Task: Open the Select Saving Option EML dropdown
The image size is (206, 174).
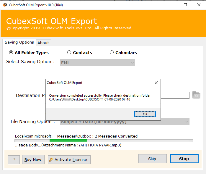Action: tap(97, 63)
